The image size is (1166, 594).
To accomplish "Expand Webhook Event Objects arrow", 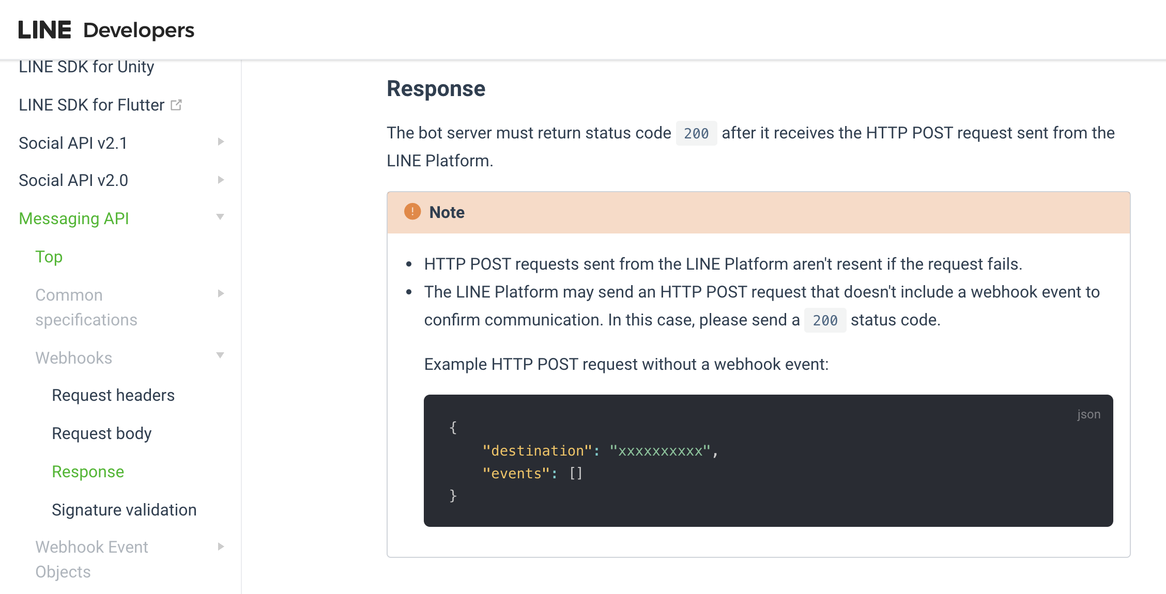I will 221,546.
